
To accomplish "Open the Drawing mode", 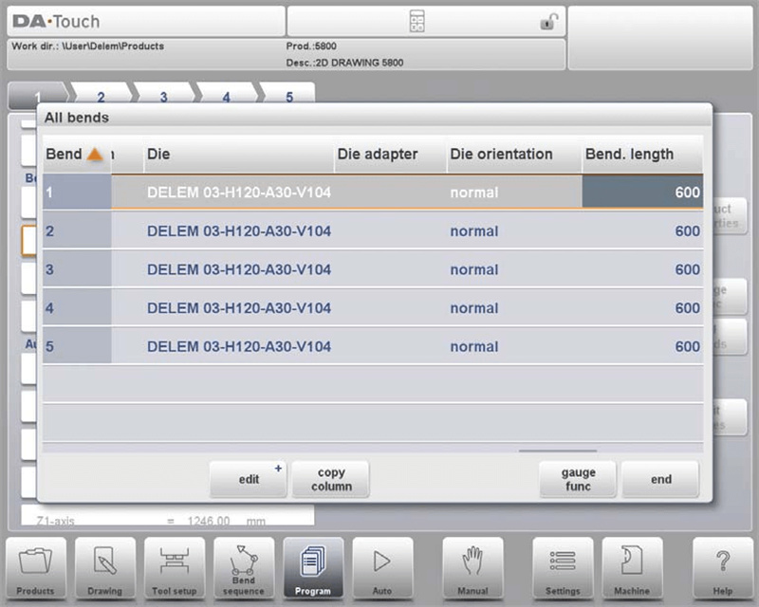I will (105, 568).
